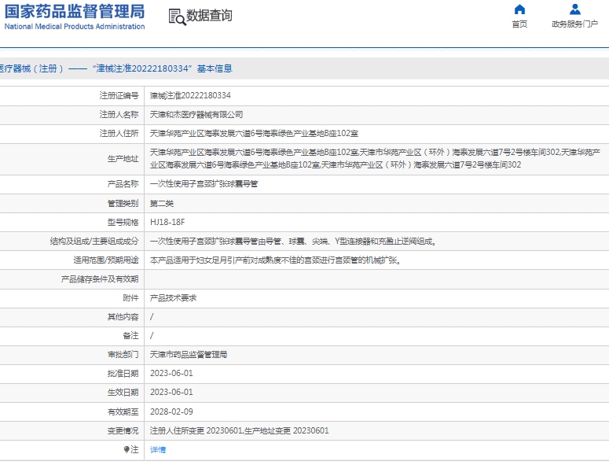Click the 政务服务门户 text link
The image size is (609, 465).
coord(574,24)
